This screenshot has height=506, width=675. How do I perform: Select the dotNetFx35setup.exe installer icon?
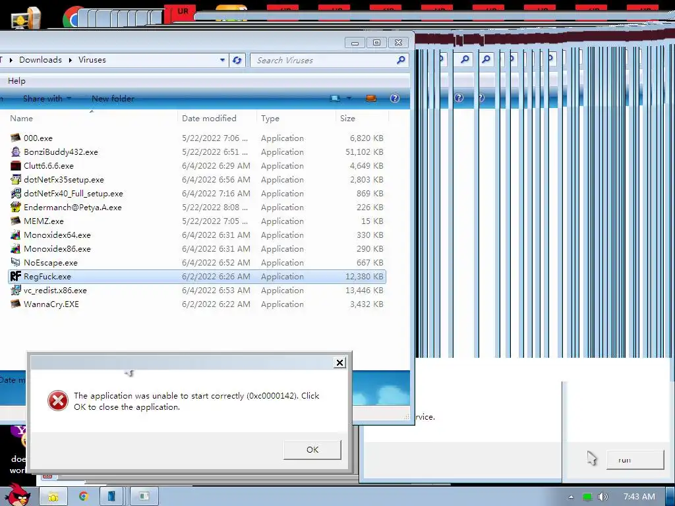16,179
